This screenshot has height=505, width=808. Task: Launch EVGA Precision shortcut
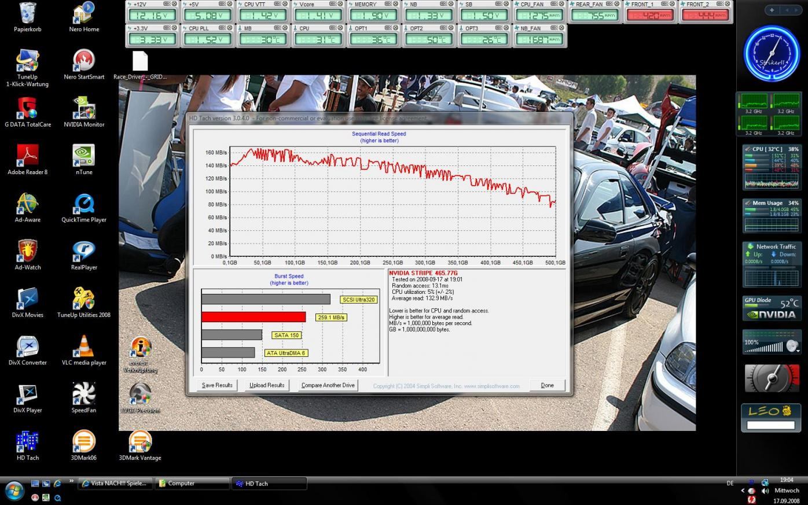point(140,398)
